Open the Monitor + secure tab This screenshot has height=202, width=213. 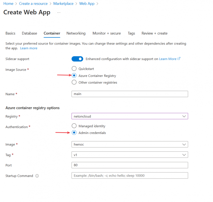(106, 33)
